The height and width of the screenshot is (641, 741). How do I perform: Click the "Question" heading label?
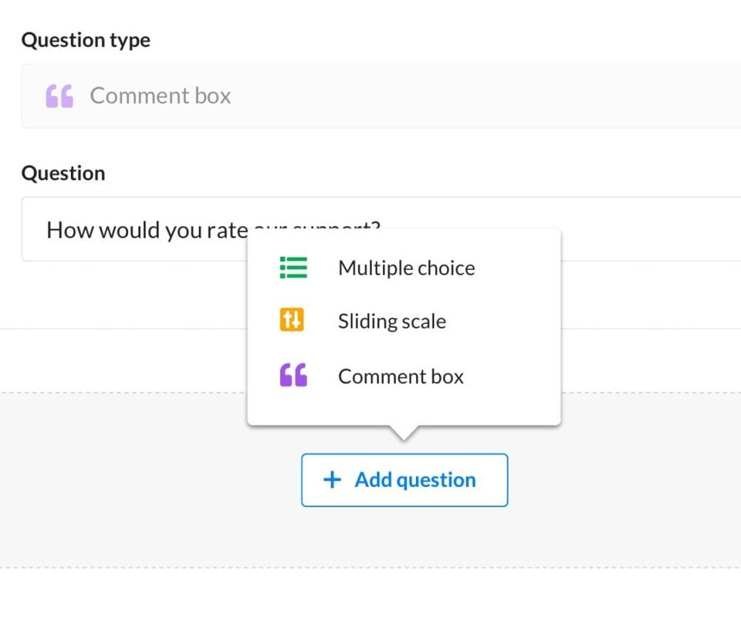[x=63, y=173]
